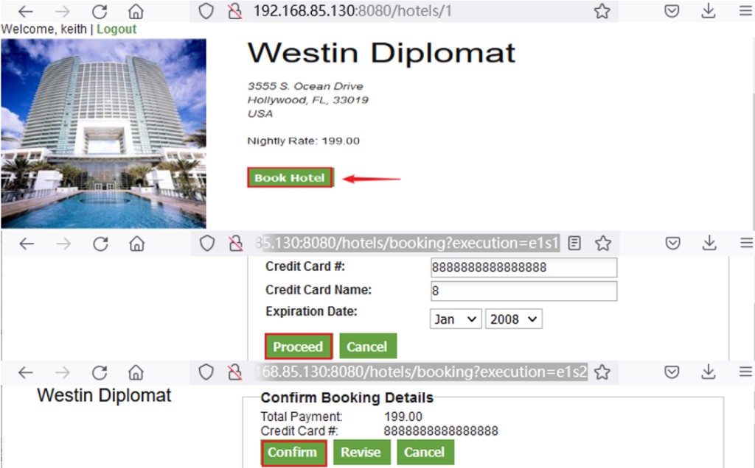The height and width of the screenshot is (468, 755).
Task: Open the downloads icon in the top browser toolbar
Action: (709, 11)
